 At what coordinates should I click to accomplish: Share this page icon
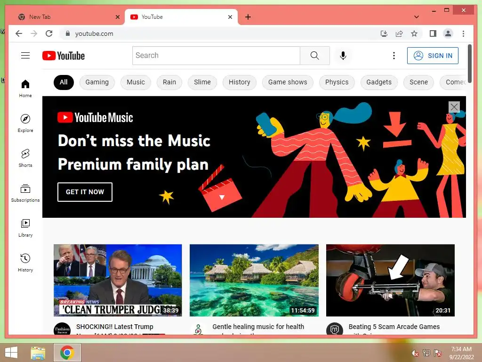click(399, 33)
